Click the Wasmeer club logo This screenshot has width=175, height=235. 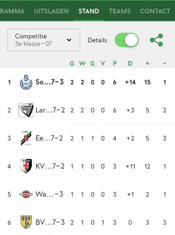[x=26, y=194]
